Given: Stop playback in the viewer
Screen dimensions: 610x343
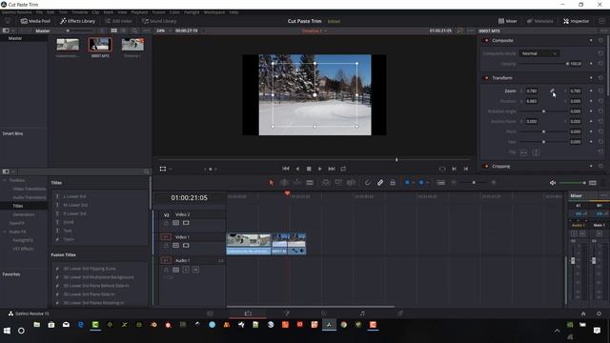Looking at the screenshot, I should point(309,169).
